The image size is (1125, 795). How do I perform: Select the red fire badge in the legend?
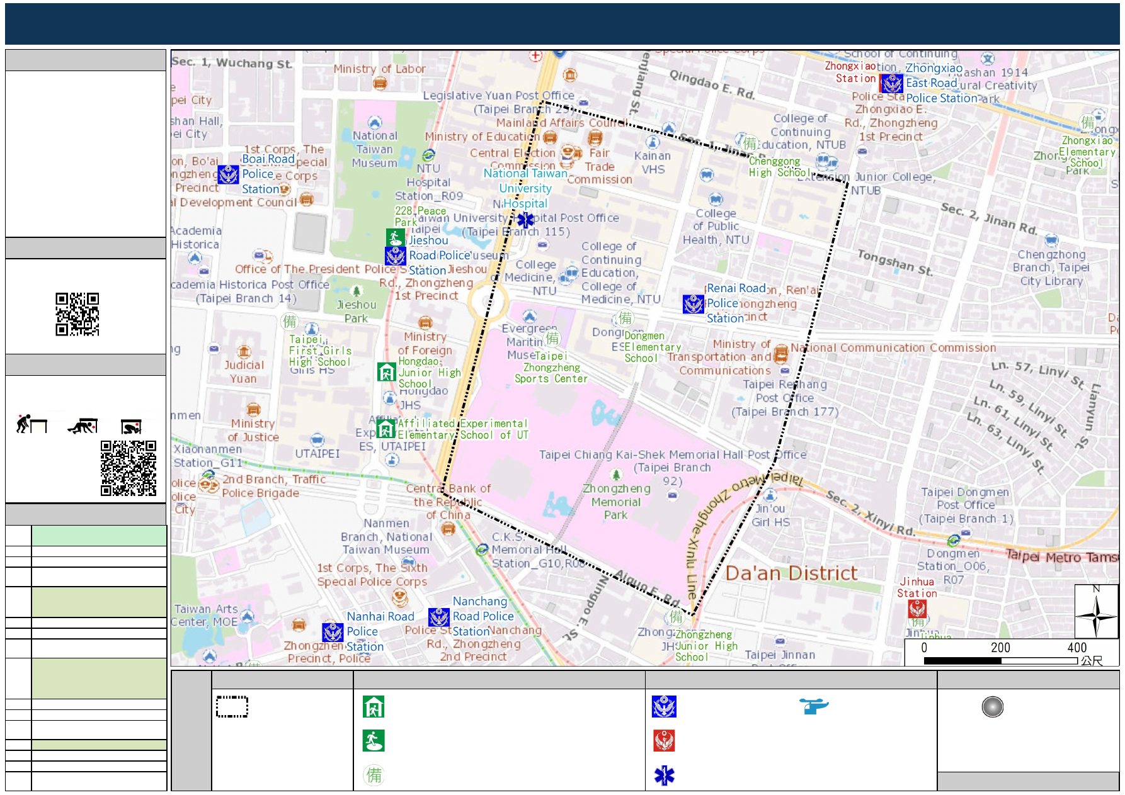[664, 741]
